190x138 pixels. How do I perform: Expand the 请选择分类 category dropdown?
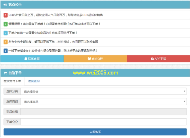[103, 92]
